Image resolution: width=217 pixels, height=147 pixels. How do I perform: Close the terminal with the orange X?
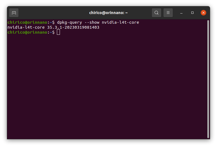tap(203, 13)
